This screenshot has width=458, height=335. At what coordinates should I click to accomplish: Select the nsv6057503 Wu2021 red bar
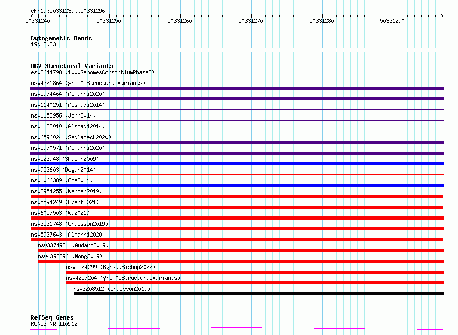click(x=237, y=218)
